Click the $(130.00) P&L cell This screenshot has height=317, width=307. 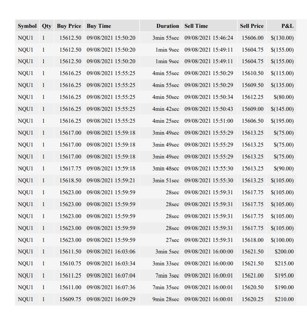click(x=282, y=38)
